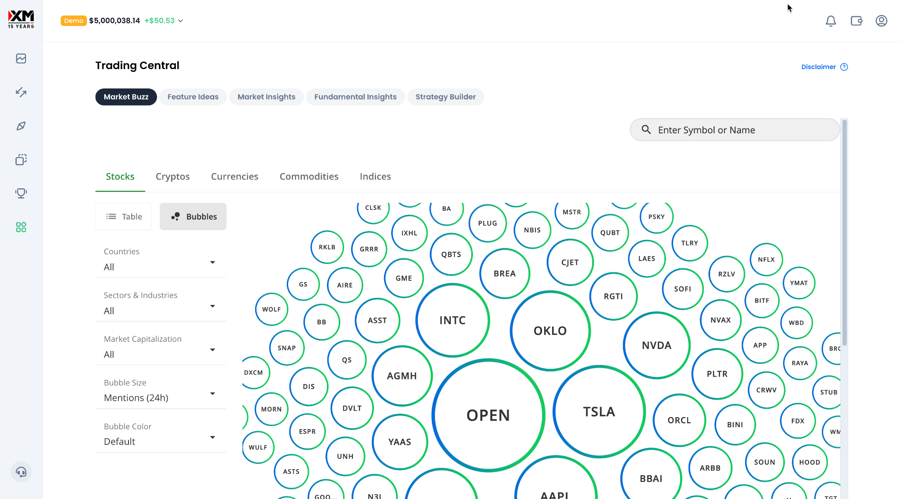Image resolution: width=901 pixels, height=499 pixels.
Task: Click the Disclaimer help question icon
Action: pos(844,67)
